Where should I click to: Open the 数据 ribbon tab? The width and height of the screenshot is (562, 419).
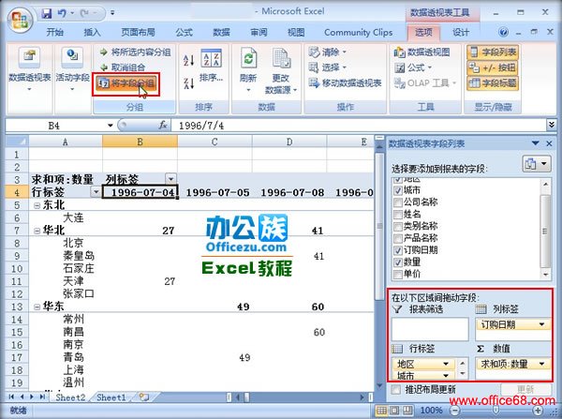point(221,32)
